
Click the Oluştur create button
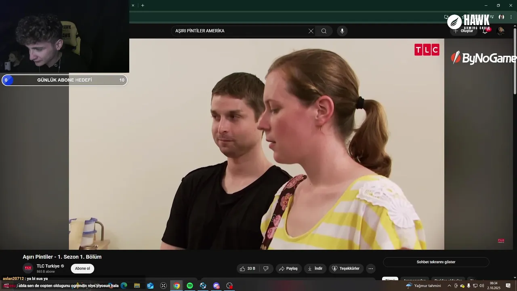click(x=463, y=31)
